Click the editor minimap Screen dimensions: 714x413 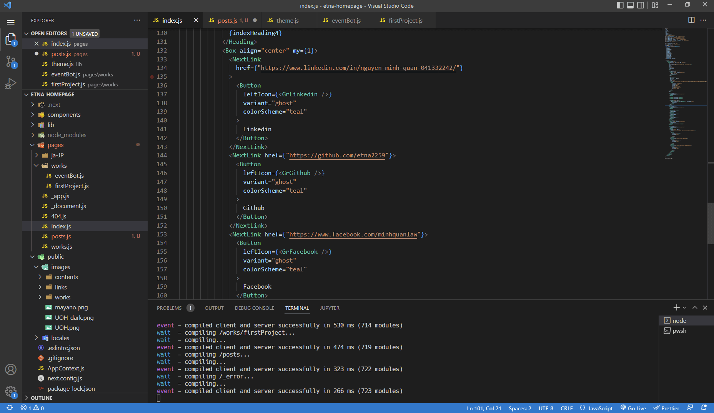(x=686, y=93)
